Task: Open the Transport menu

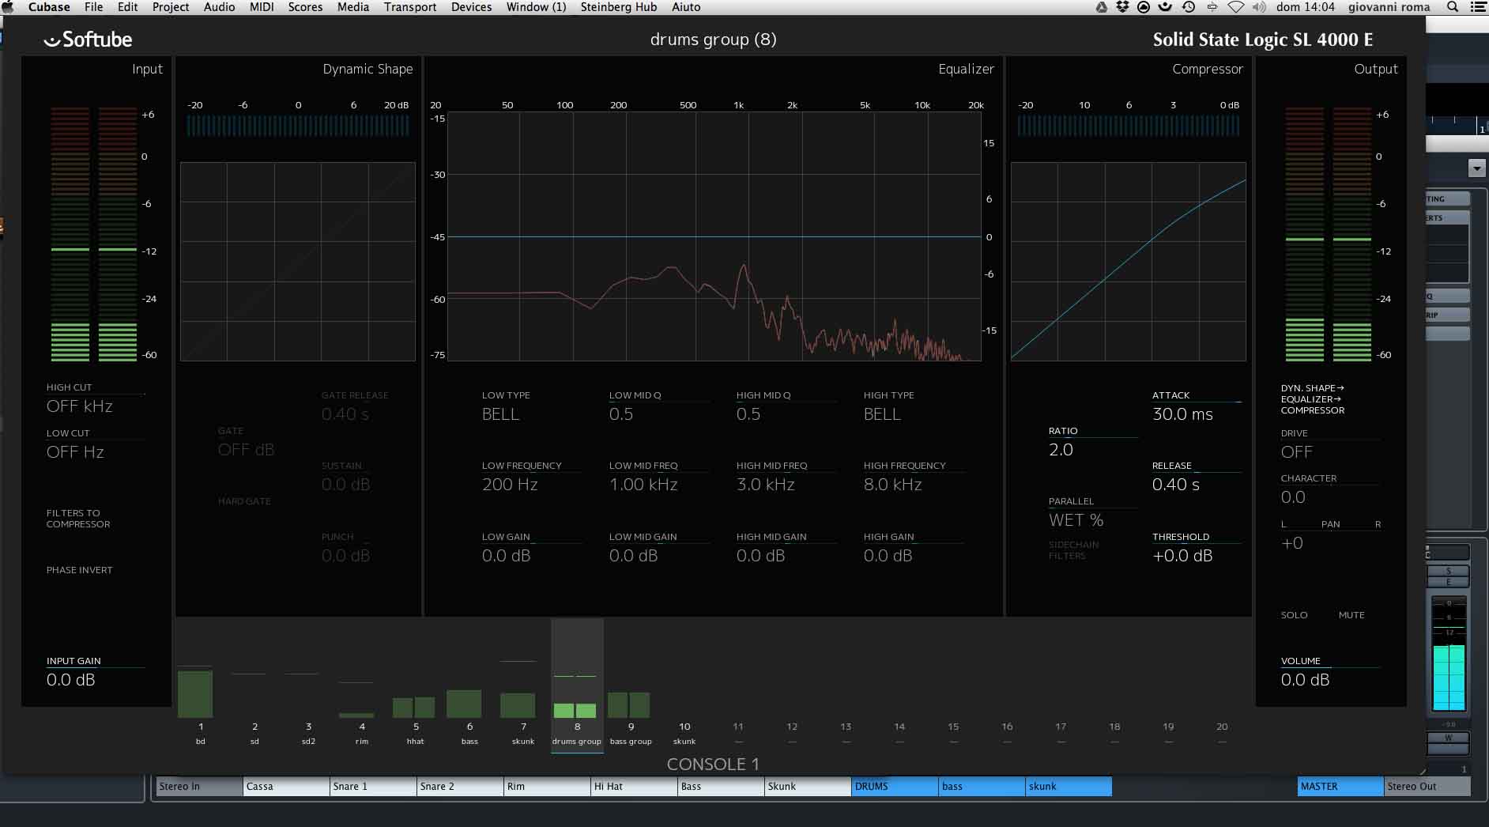Action: [409, 7]
